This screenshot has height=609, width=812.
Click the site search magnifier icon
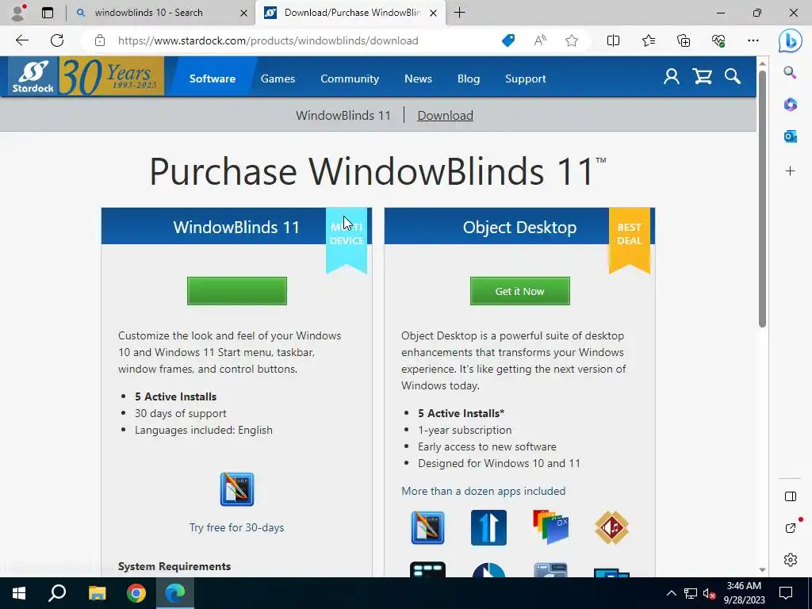(732, 77)
